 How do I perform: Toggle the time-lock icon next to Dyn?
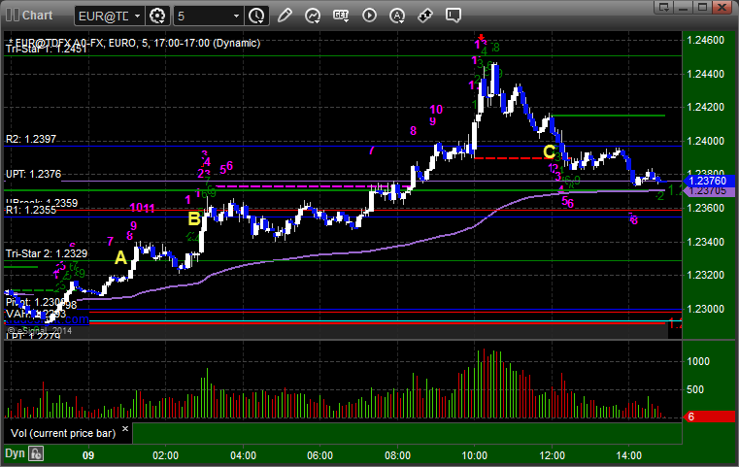pyautogui.click(x=36, y=453)
